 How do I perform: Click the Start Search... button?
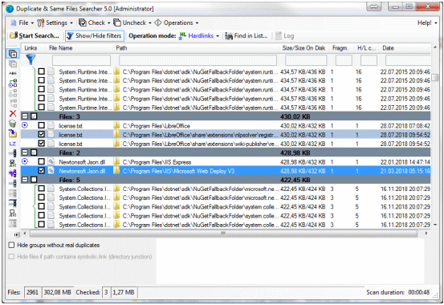pyautogui.click(x=35, y=36)
